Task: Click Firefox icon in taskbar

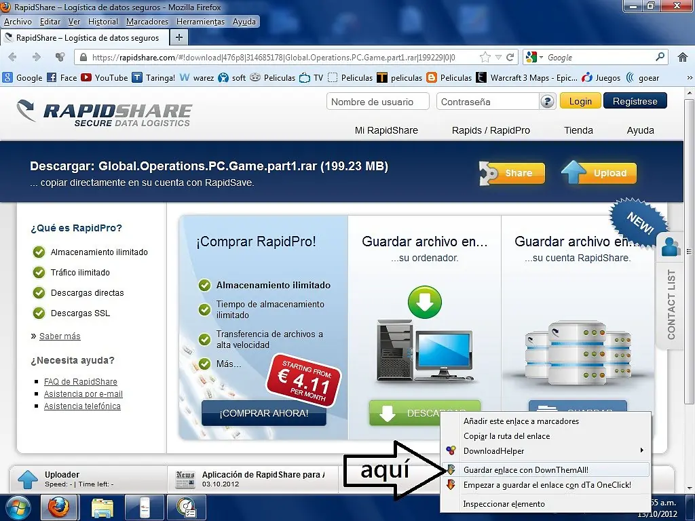Action: (x=58, y=507)
